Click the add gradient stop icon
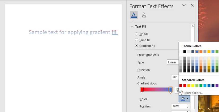Screen dimensions: 219x112 [177, 90]
